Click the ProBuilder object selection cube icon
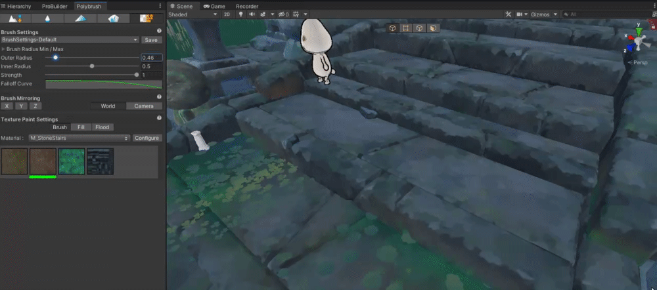The width and height of the screenshot is (657, 290). point(392,28)
